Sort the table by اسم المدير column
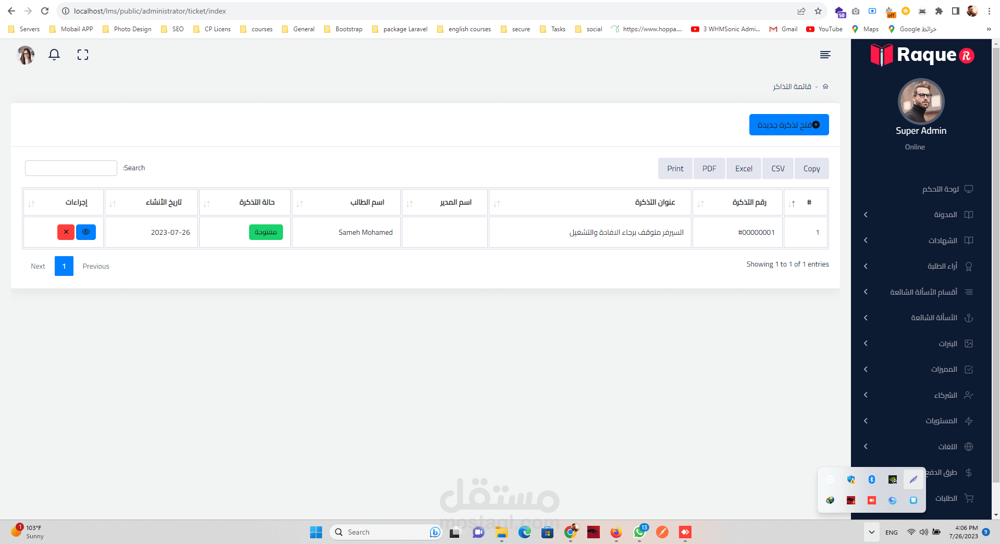Image resolution: width=1000 pixels, height=544 pixels. tap(445, 203)
